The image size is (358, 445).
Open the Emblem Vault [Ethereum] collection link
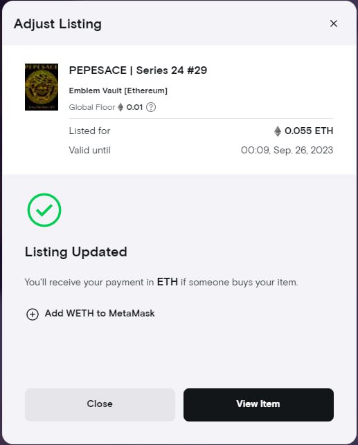tap(118, 91)
